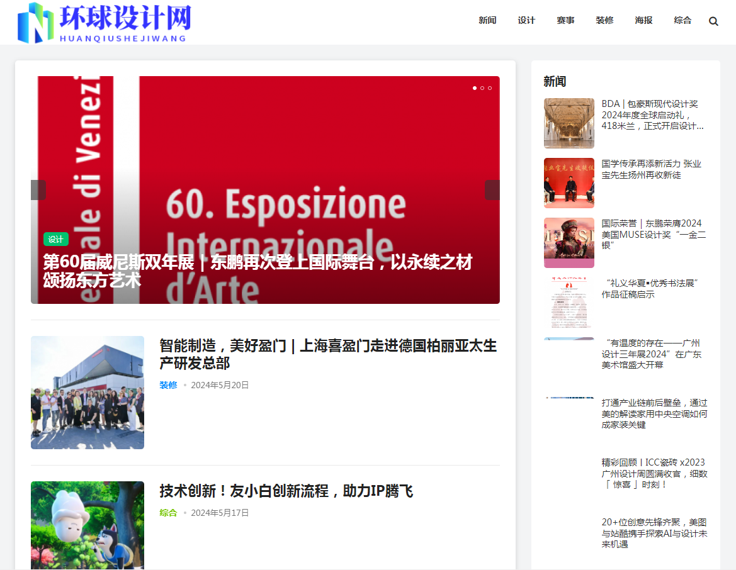Open the MUSE award portrait thumbnail
This screenshot has width=736, height=570.
coord(569,243)
